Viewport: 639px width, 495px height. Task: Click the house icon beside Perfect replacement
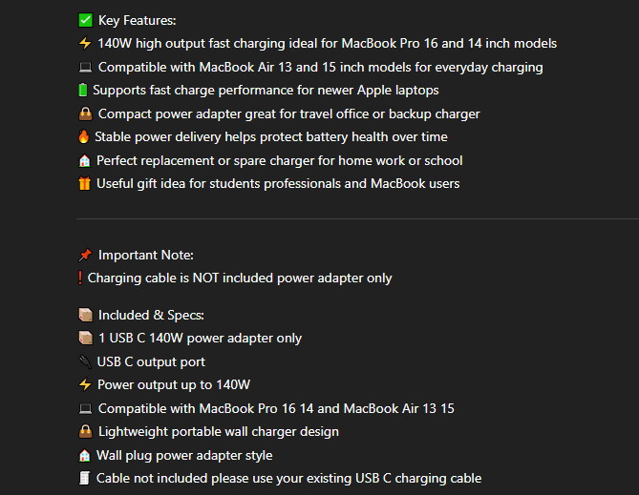tap(84, 160)
